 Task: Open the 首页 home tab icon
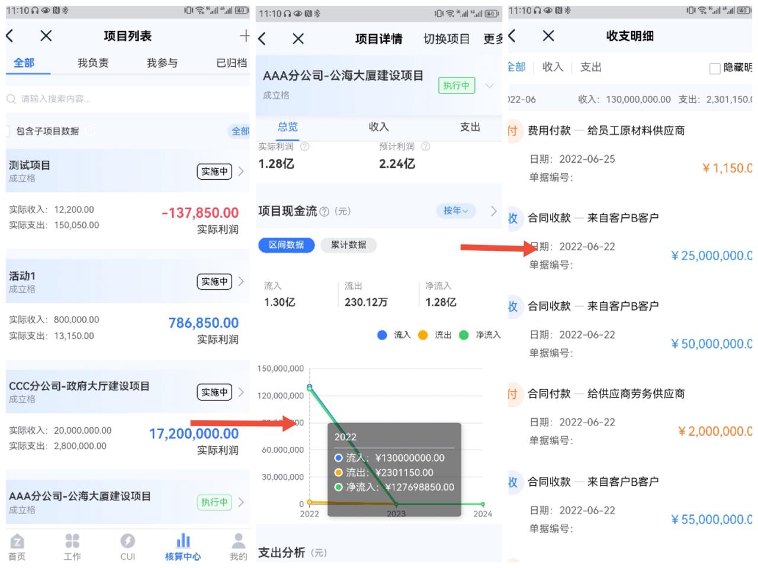tap(17, 541)
